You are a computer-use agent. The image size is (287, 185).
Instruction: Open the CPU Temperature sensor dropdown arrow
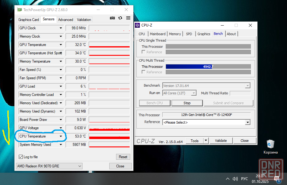click(61, 136)
